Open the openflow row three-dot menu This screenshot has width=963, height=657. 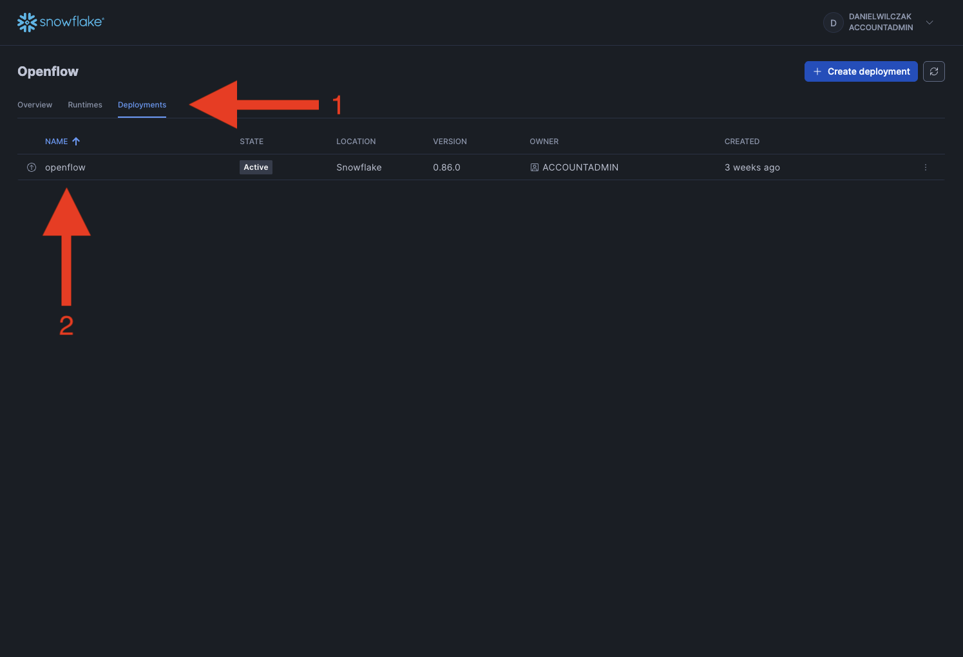click(925, 167)
